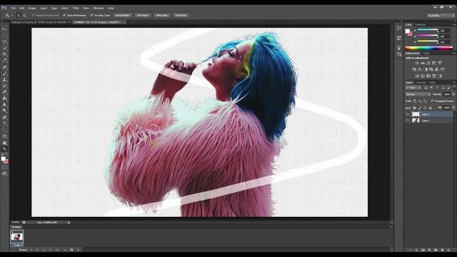
Task: Click the first color channel slider
Action: [428, 30]
